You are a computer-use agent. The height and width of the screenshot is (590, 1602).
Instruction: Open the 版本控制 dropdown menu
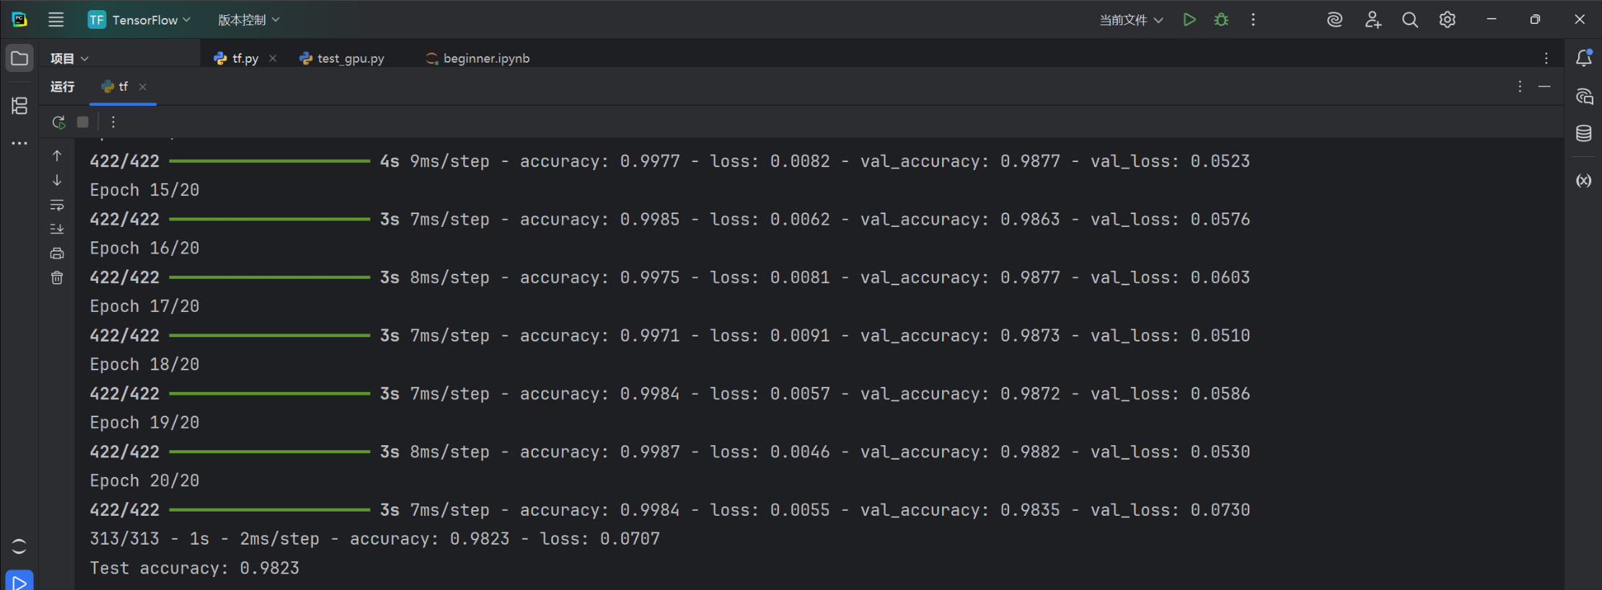(x=248, y=20)
